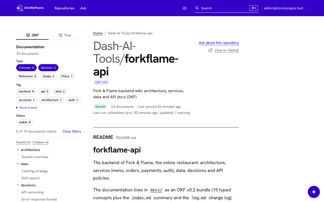Toggle the Concept type filter
The width and height of the screenshot is (324, 202).
tap(26, 68)
